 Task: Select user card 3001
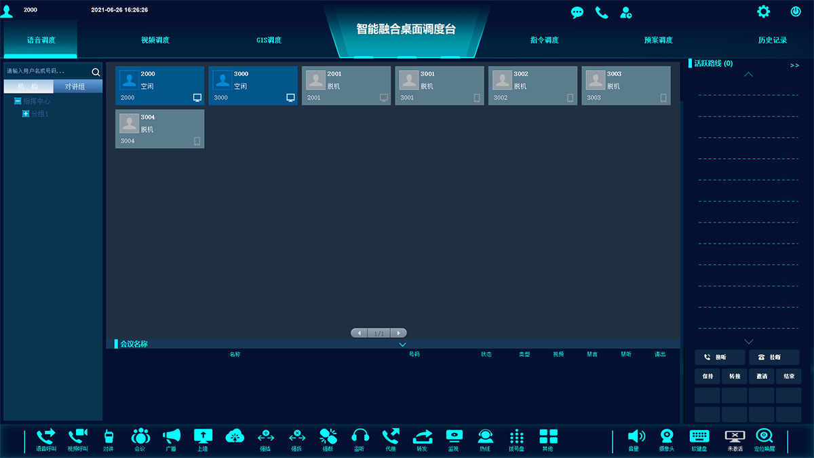tap(439, 85)
